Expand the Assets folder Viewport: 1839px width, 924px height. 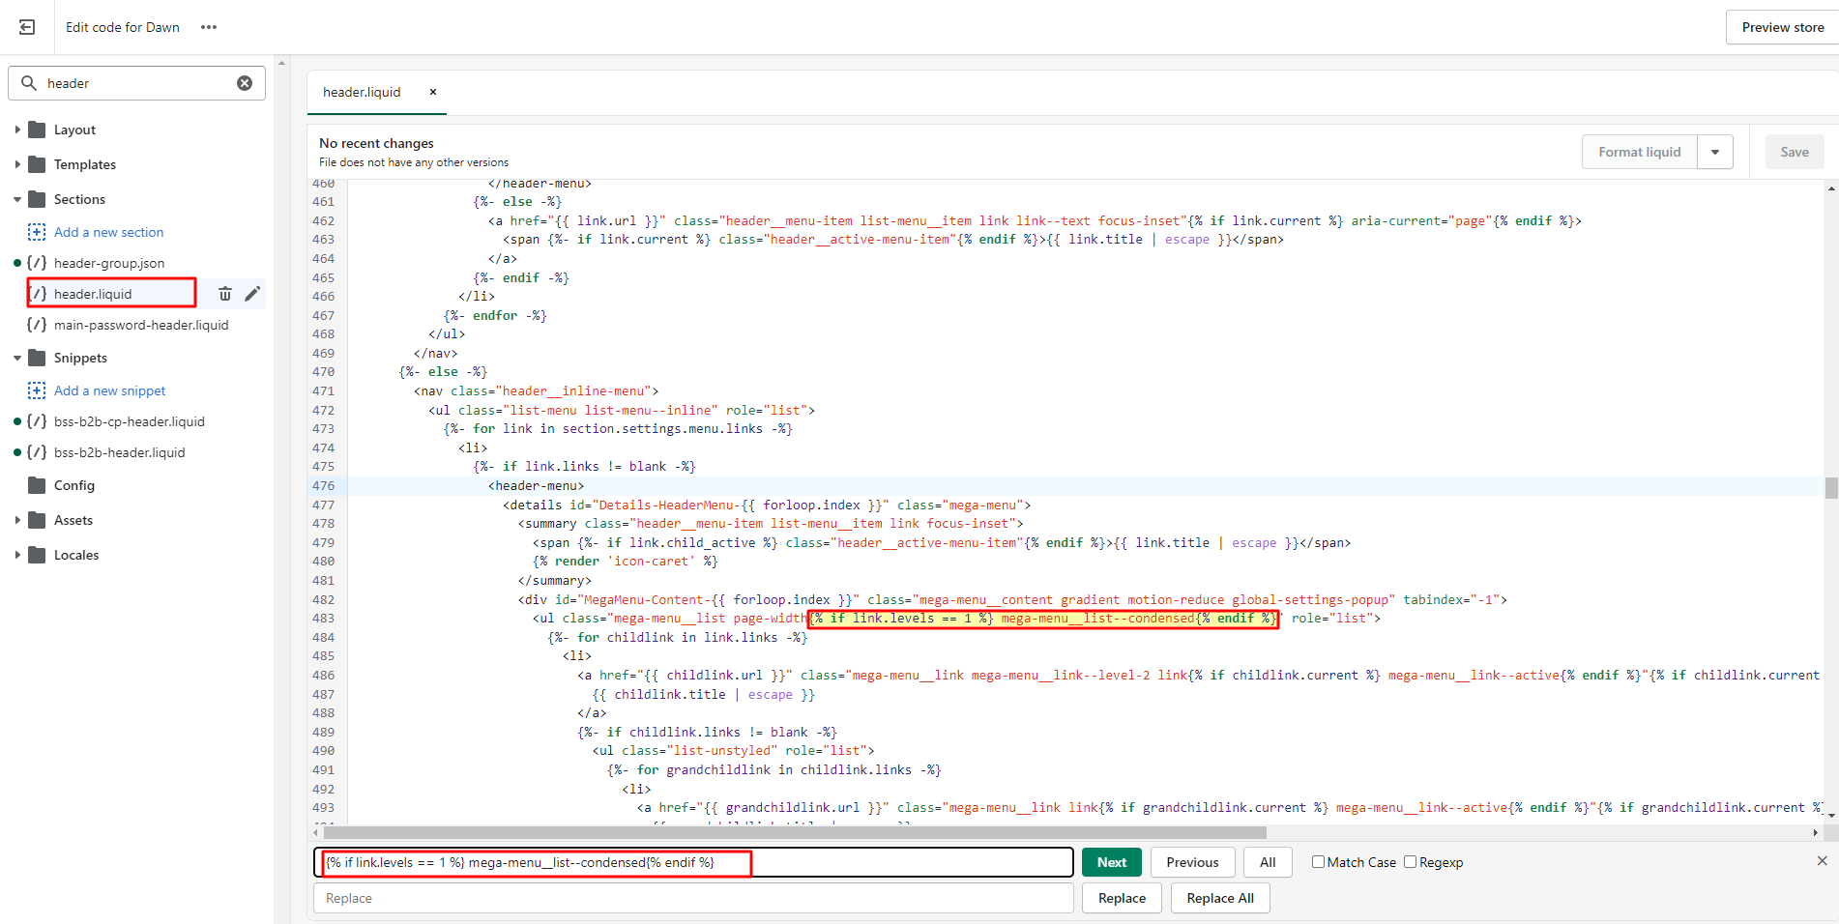17,520
